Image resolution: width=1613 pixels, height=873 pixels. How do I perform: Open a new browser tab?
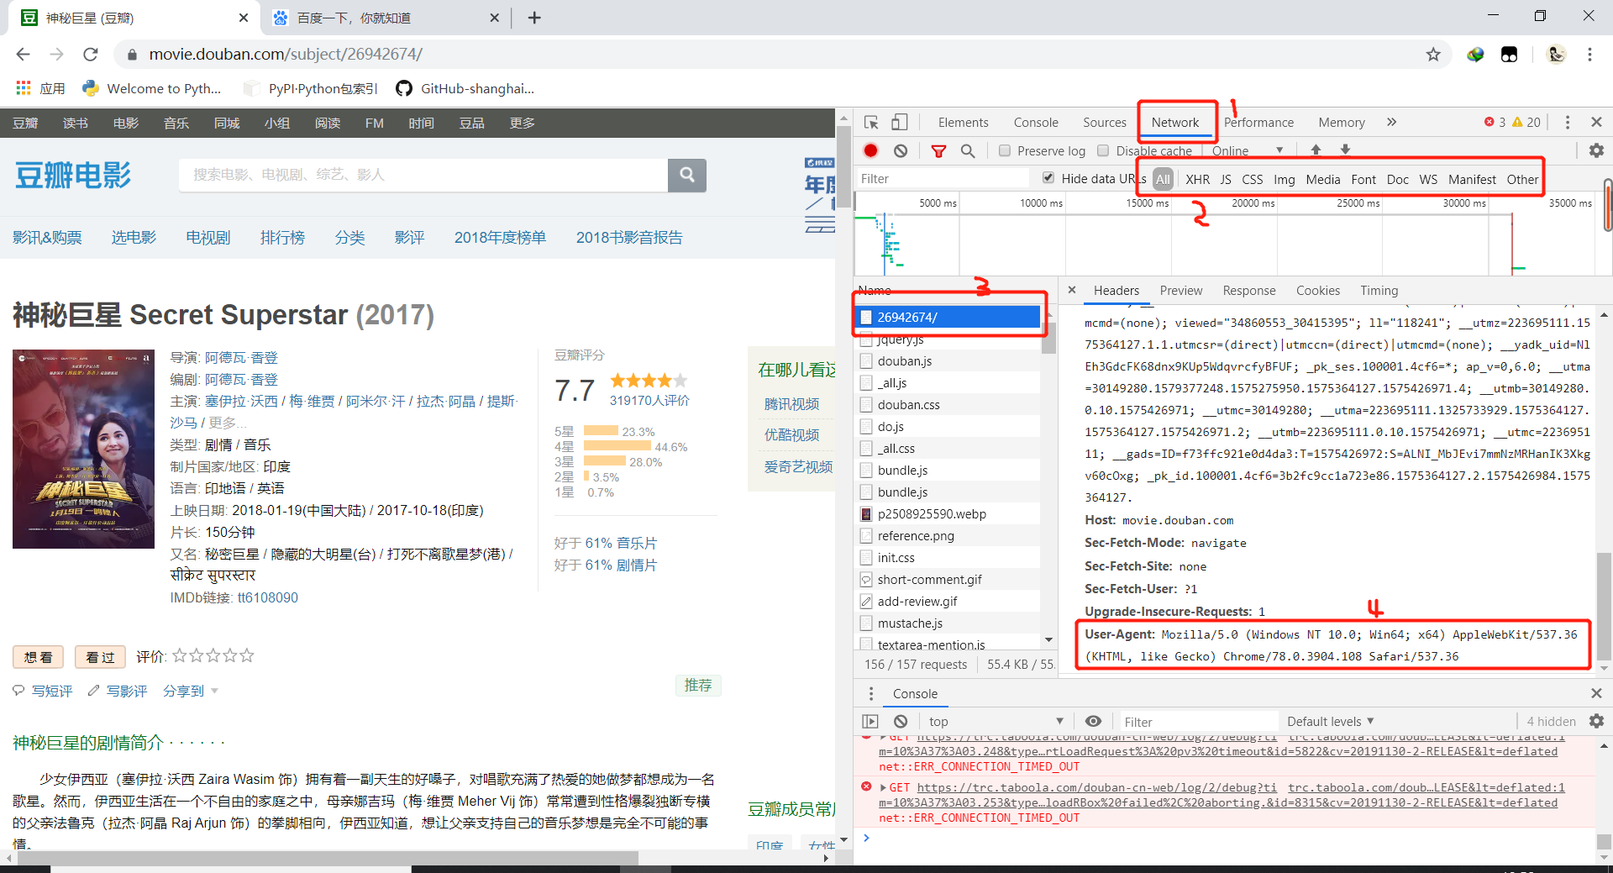click(x=534, y=18)
